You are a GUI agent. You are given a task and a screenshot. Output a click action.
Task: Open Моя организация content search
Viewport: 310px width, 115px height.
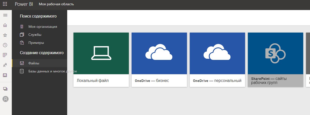coord(43,27)
